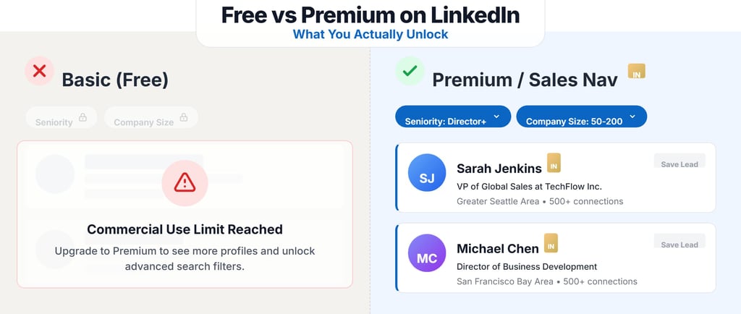Click the gold IN badge beside Michael Chen
This screenshot has height=314, width=741.
point(551,242)
